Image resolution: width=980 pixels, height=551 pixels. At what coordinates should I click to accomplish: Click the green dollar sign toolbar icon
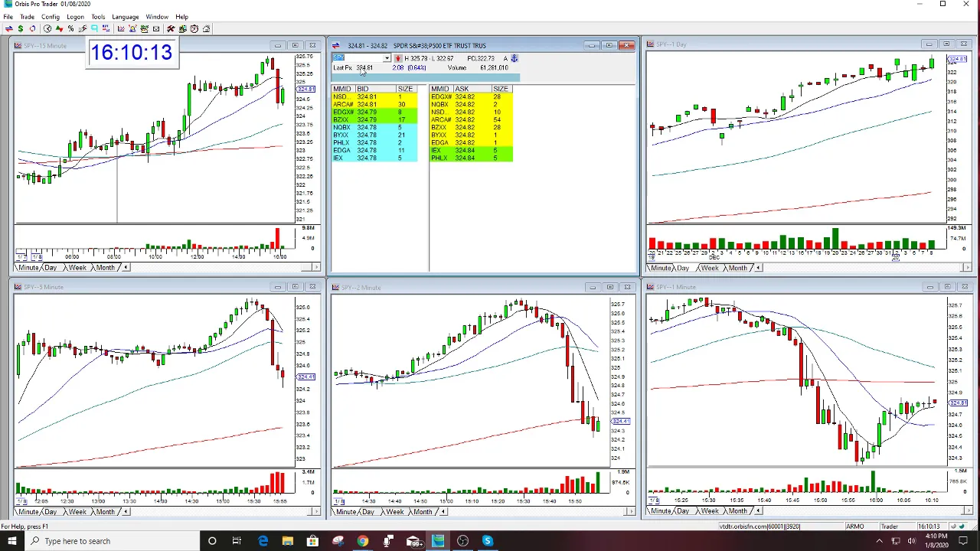coord(21,28)
